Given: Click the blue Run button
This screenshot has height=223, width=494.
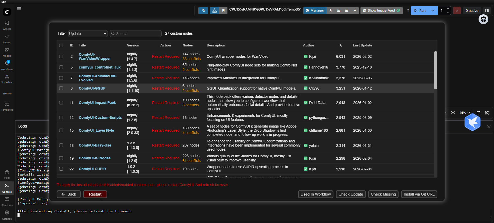Looking at the screenshot, I should coord(420,11).
